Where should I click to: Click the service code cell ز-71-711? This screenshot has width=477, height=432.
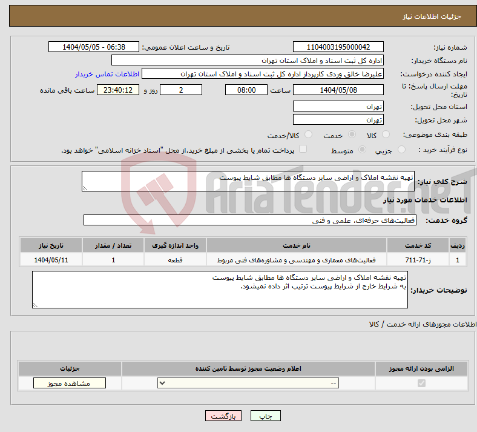point(418,260)
